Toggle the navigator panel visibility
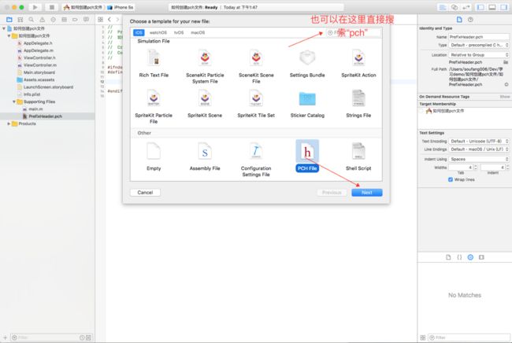The height and width of the screenshot is (343, 512). (480, 7)
